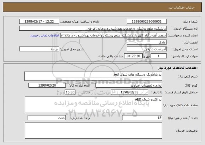The image size is (205, 145).
Task: Select the تعداد / مقدار مورد نیاز label
Action: tap(183, 118)
